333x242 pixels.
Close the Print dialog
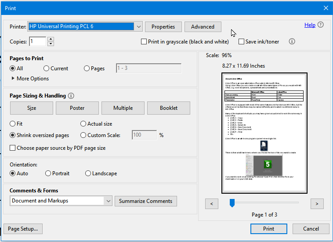[326, 8]
